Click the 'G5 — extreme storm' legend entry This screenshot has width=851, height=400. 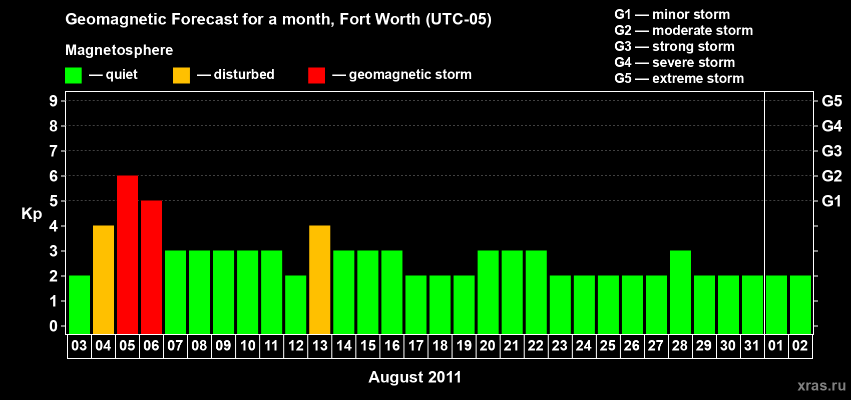tap(679, 78)
